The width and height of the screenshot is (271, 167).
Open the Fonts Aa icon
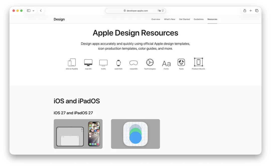pyautogui.click(x=166, y=64)
